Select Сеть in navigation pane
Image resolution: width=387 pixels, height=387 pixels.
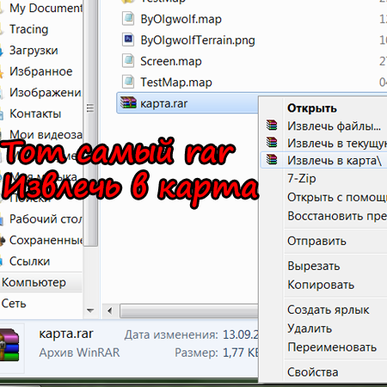(14, 304)
